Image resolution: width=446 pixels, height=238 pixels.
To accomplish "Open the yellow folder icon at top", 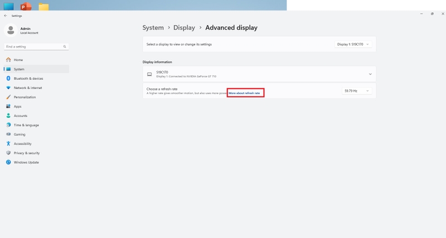I will coord(43,7).
